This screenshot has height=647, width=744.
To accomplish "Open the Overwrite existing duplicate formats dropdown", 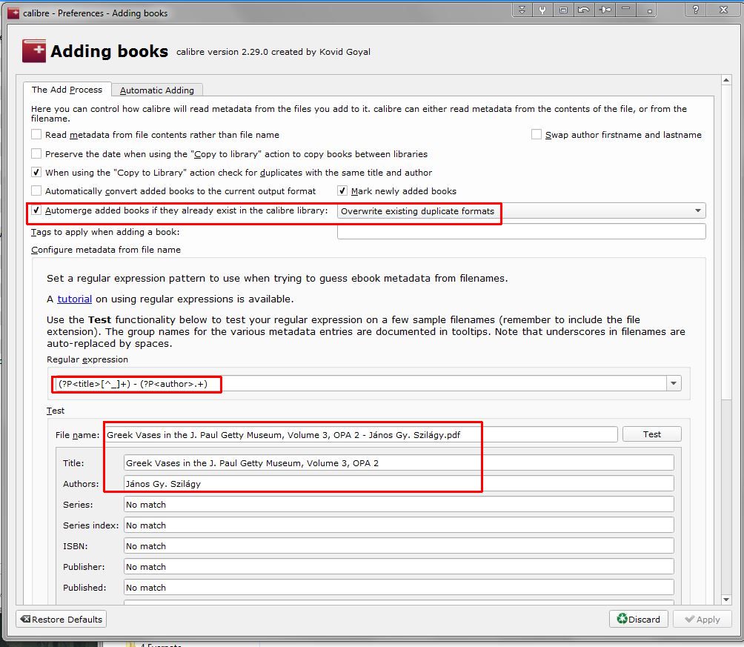I will tap(521, 210).
